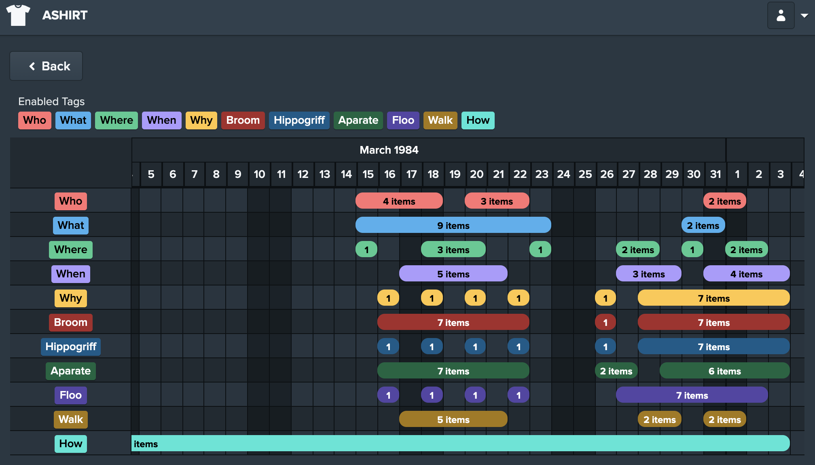Toggle the Why tag filter chip

pyautogui.click(x=201, y=120)
